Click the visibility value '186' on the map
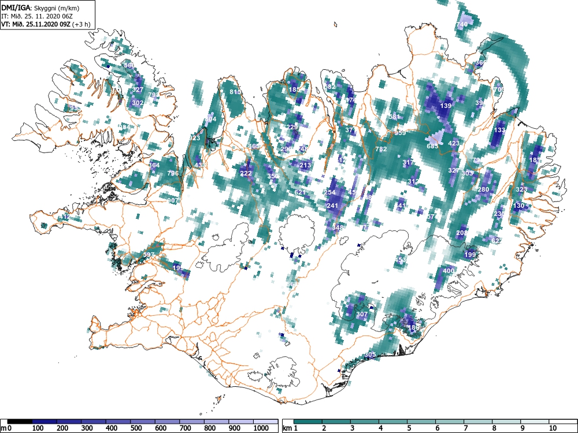 pyautogui.click(x=414, y=327)
